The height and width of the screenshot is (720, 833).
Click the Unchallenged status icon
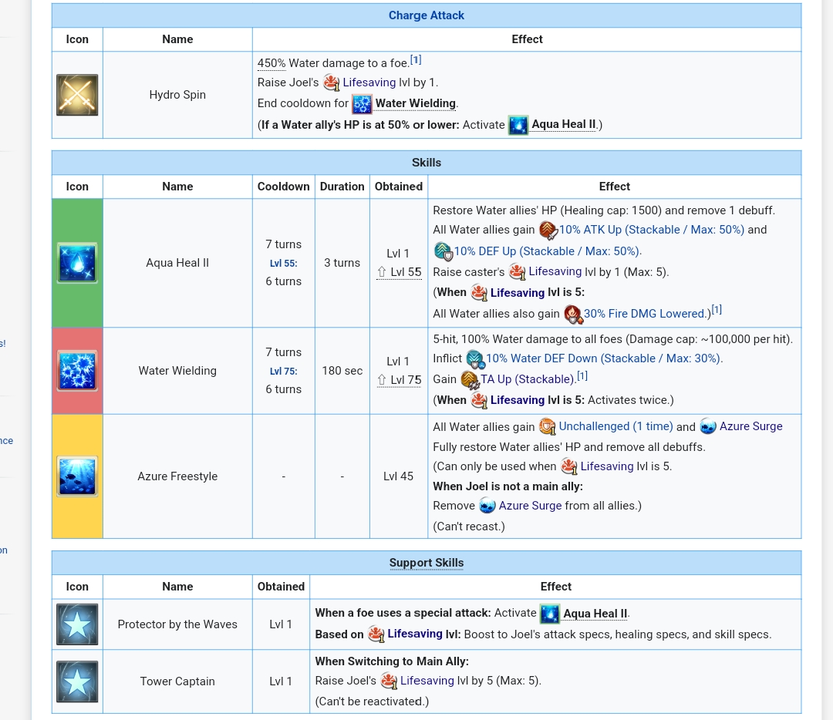point(547,426)
